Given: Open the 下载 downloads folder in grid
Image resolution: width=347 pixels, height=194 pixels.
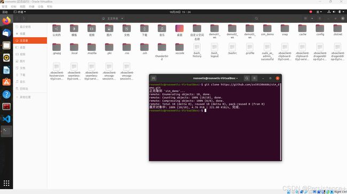Looking at the screenshot, I should click(x=144, y=30).
